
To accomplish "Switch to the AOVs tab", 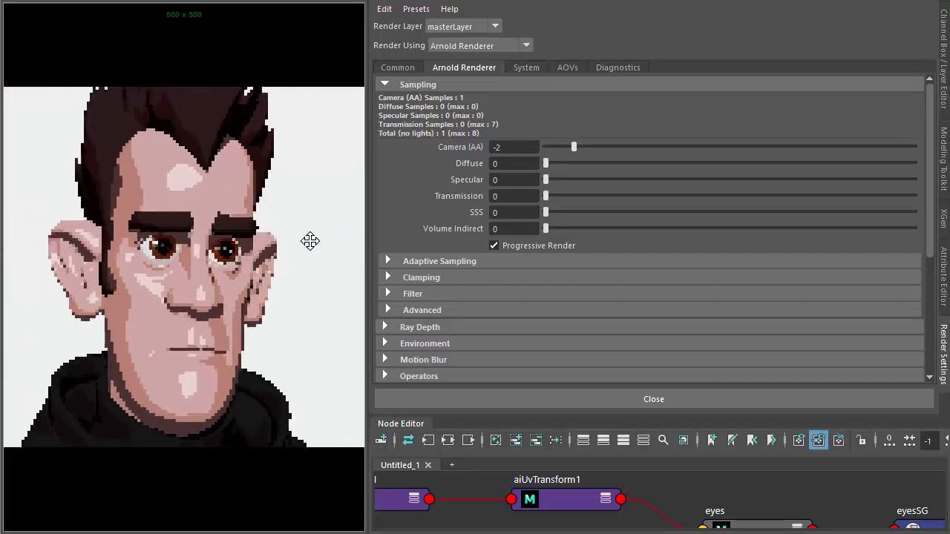I will [x=567, y=67].
